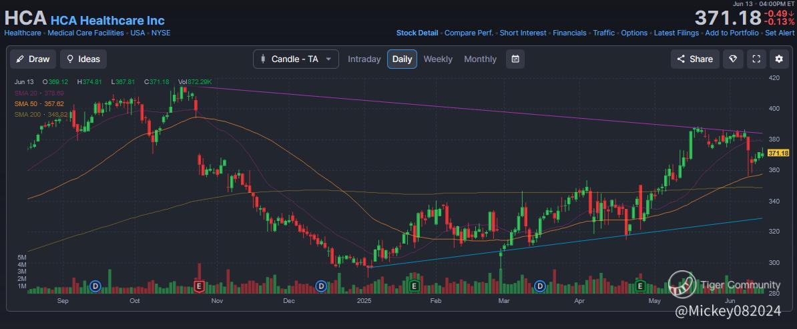
Task: Open the Healthcare sector link
Action: tap(23, 33)
